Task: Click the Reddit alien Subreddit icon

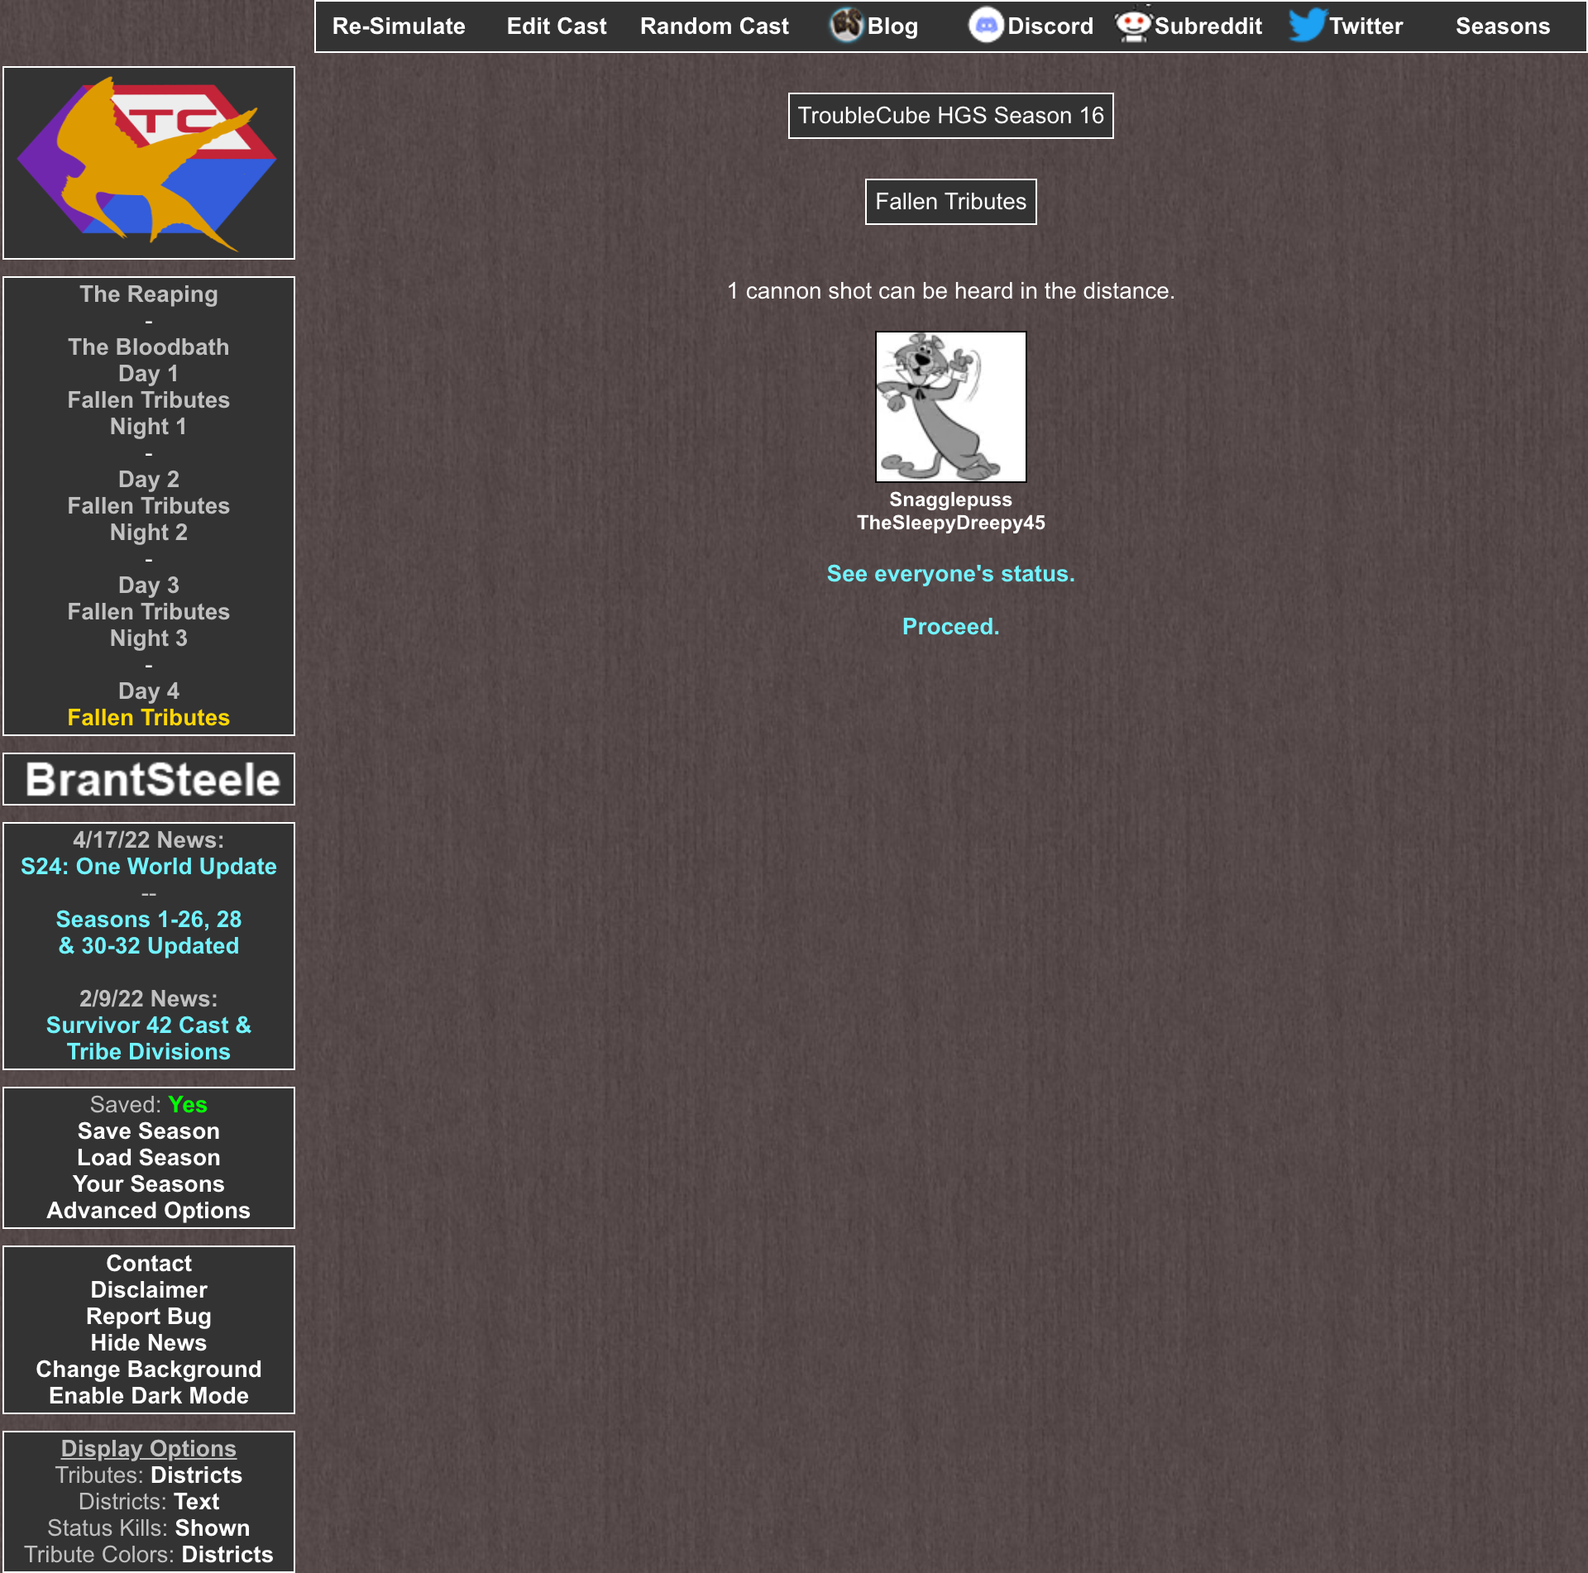Action: pos(1133,25)
